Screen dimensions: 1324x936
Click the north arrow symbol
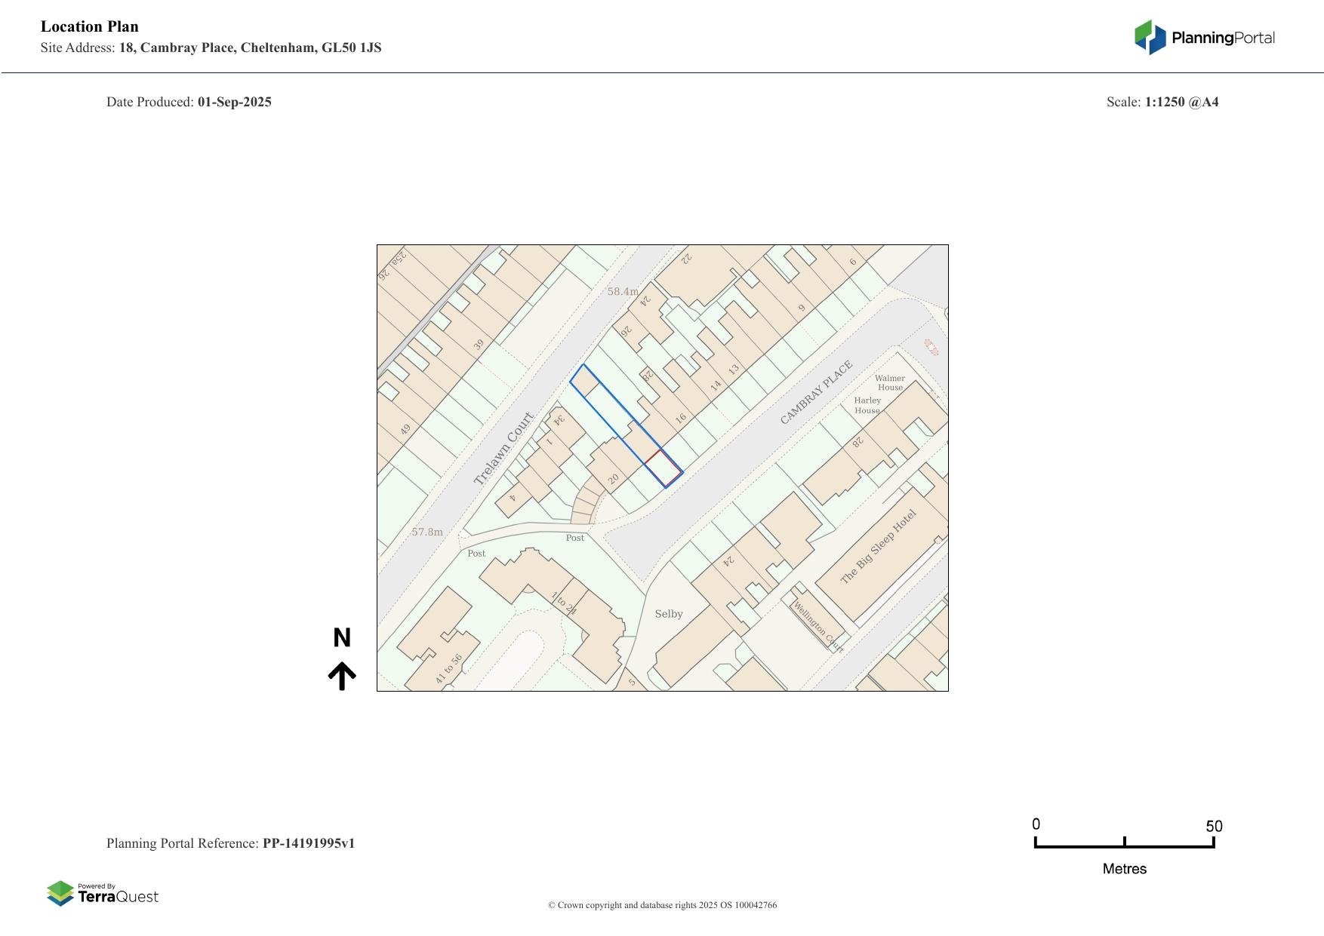point(342,676)
